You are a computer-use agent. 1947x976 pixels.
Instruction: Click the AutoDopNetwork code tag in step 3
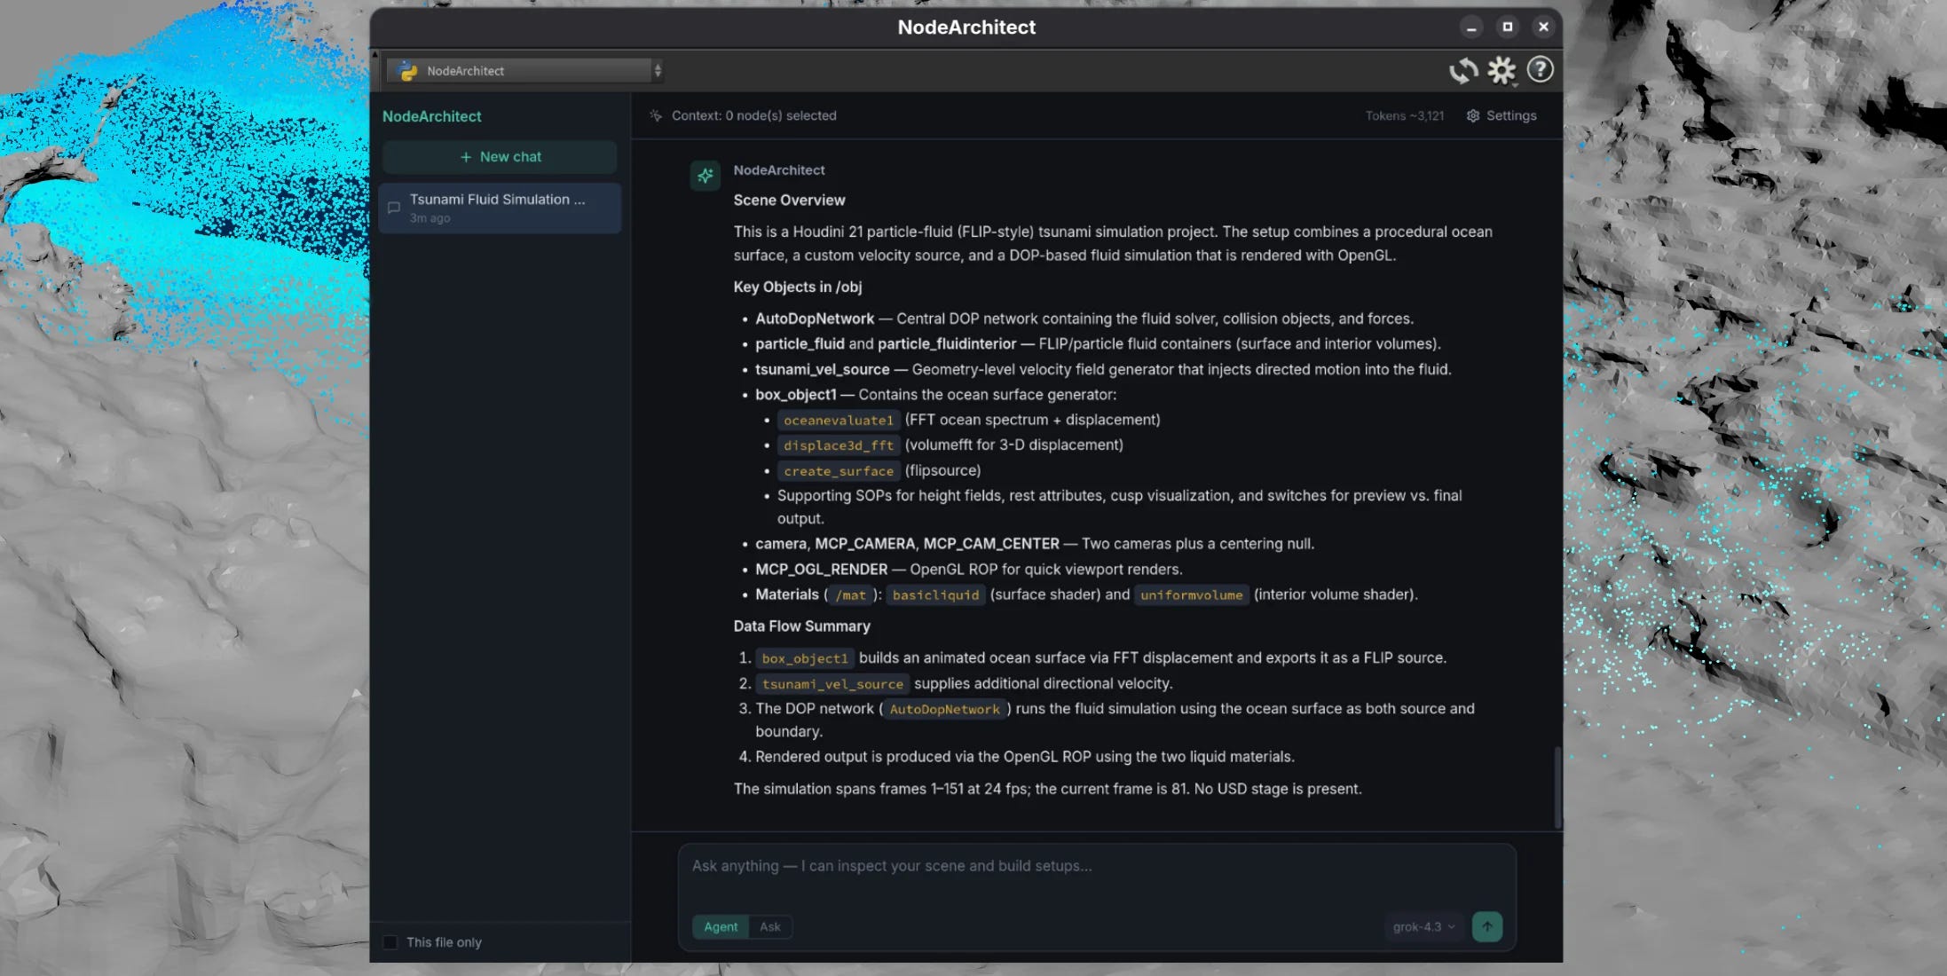(x=944, y=709)
